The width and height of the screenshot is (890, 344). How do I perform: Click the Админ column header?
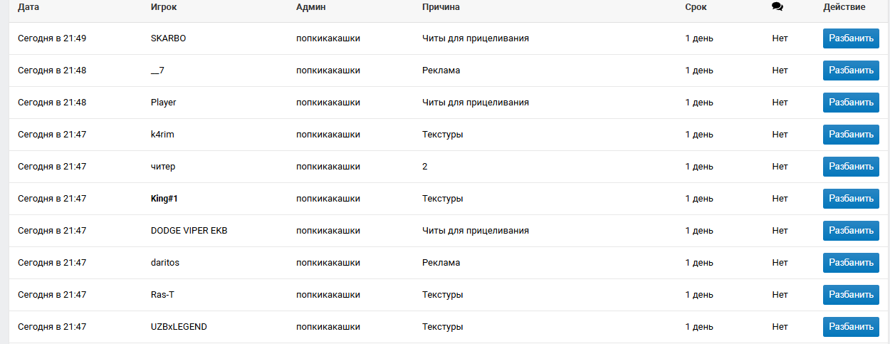pyautogui.click(x=310, y=7)
